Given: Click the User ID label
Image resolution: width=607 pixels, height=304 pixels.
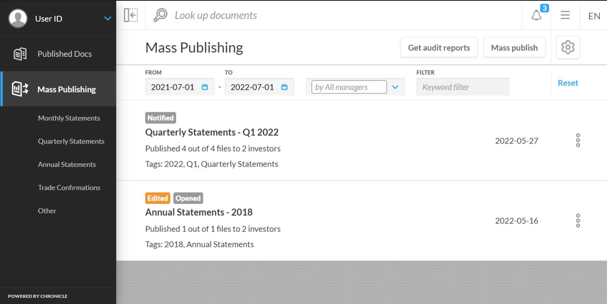Looking at the screenshot, I should click(49, 19).
